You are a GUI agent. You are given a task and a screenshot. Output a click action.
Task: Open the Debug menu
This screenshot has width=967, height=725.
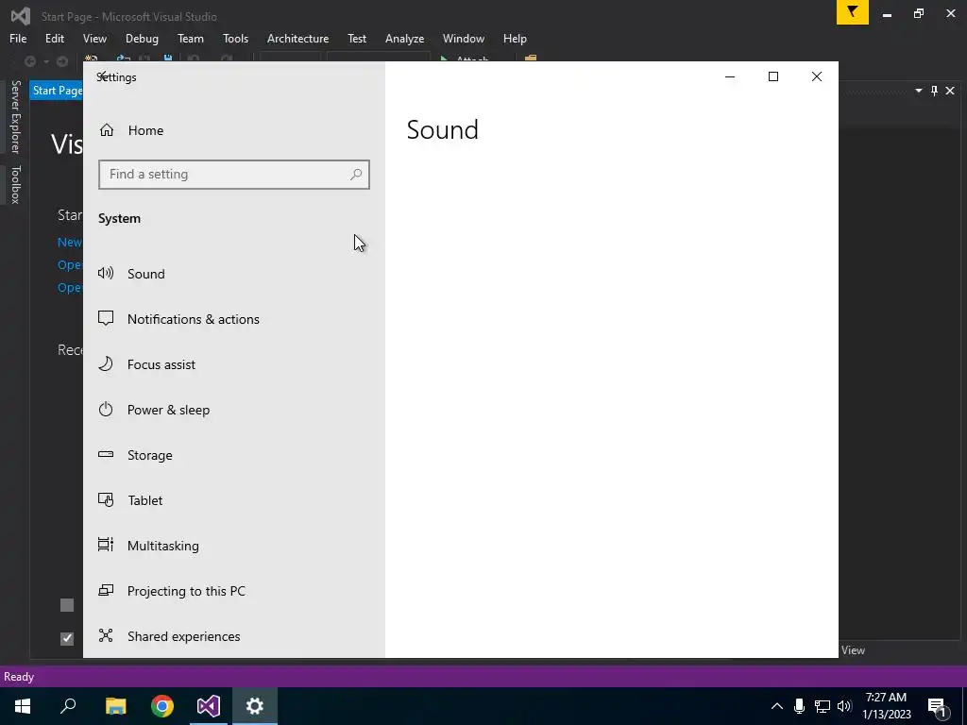pyautogui.click(x=142, y=38)
